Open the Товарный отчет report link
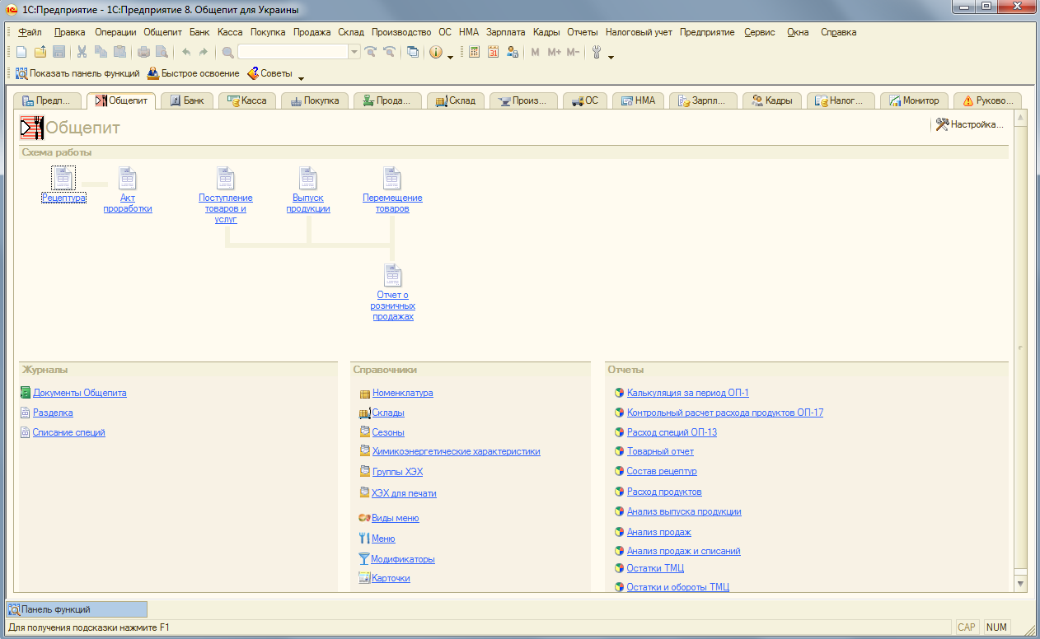Viewport: 1040px width, 639px height. (x=660, y=451)
